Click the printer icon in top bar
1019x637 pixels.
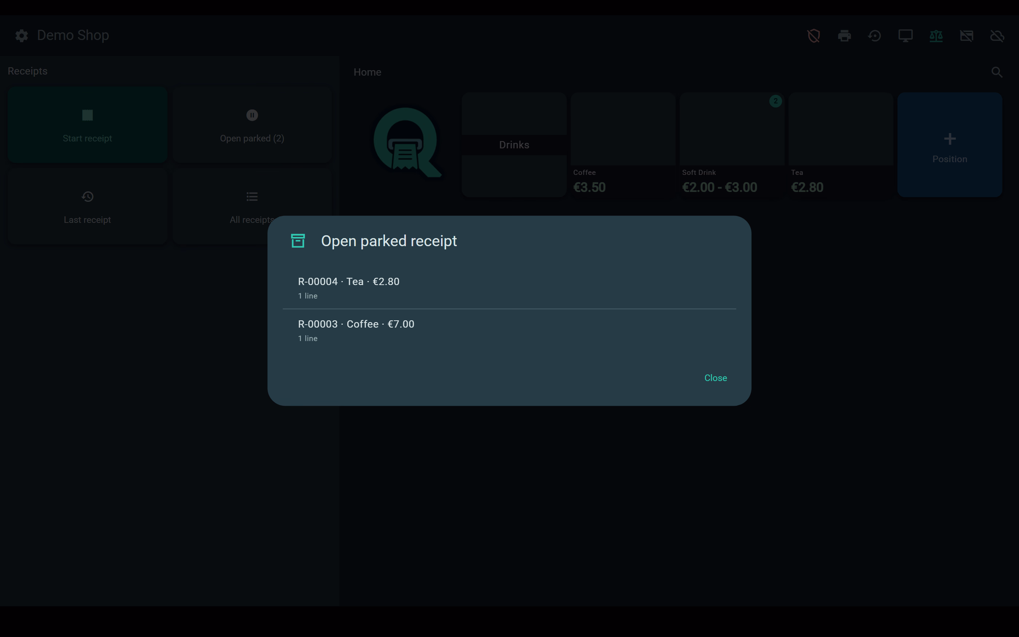pyautogui.click(x=844, y=36)
